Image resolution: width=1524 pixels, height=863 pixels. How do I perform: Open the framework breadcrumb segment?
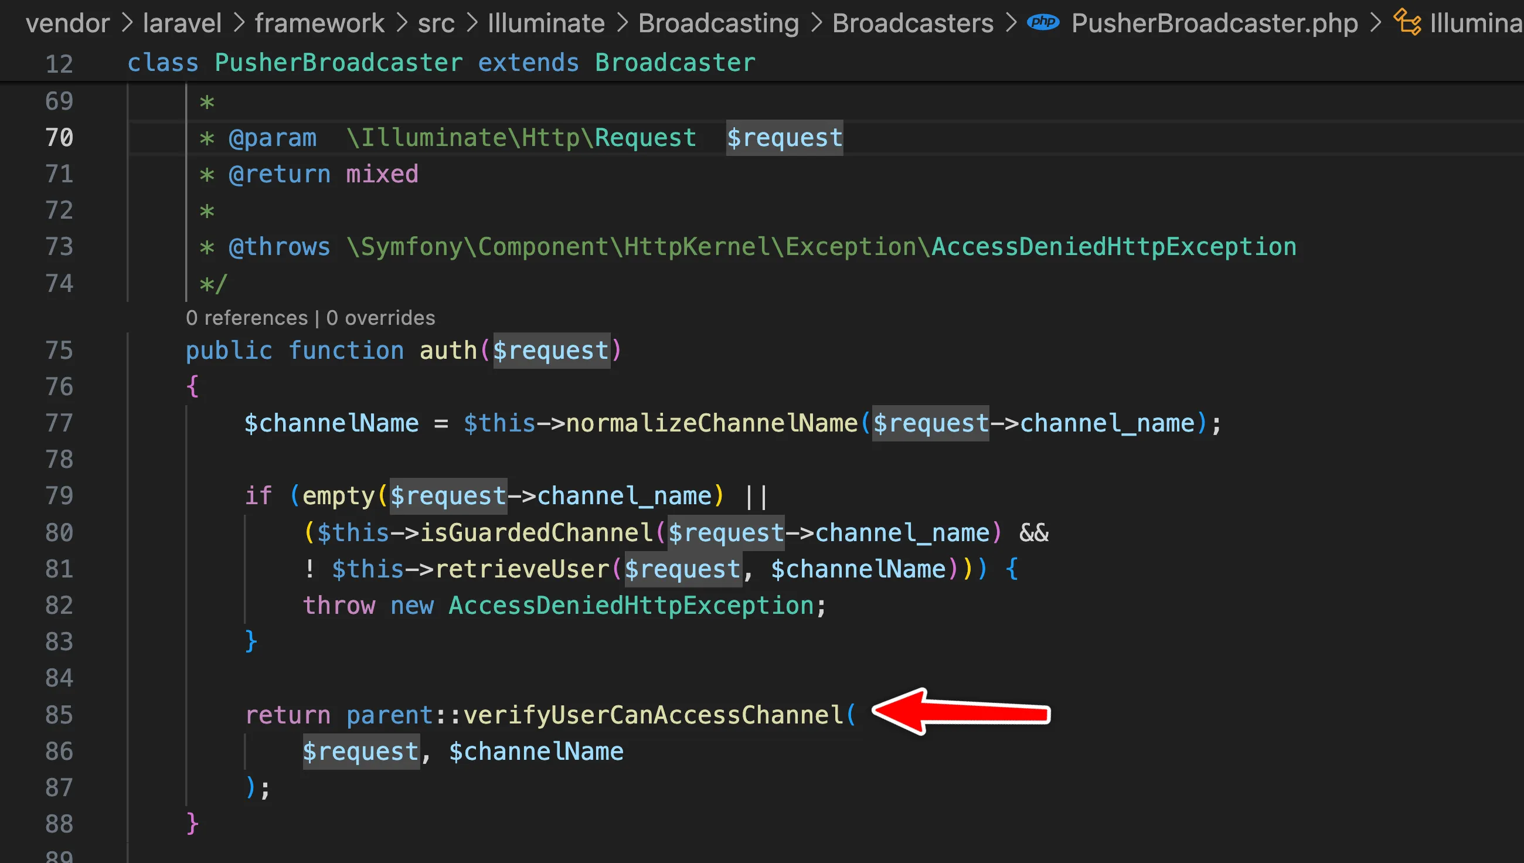(319, 23)
